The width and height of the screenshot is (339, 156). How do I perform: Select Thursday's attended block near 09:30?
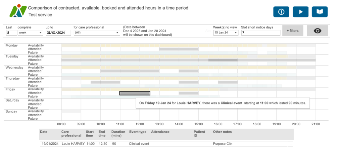pos(100,82)
